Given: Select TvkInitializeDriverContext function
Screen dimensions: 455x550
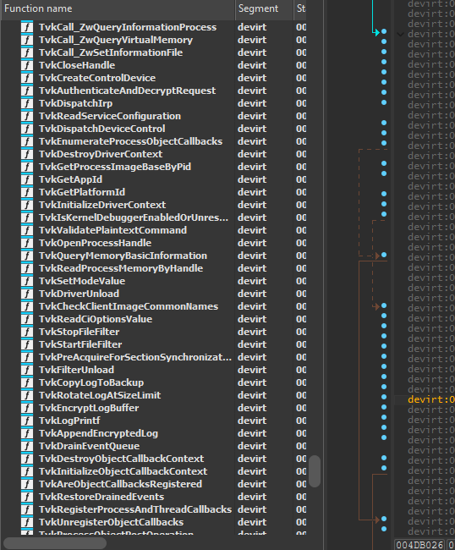Looking at the screenshot, I should coord(102,205).
